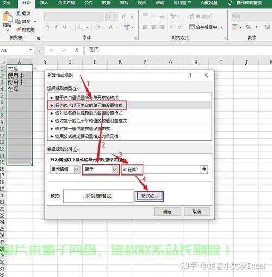
Task: Click the cell Borders icon
Action: 81,27
